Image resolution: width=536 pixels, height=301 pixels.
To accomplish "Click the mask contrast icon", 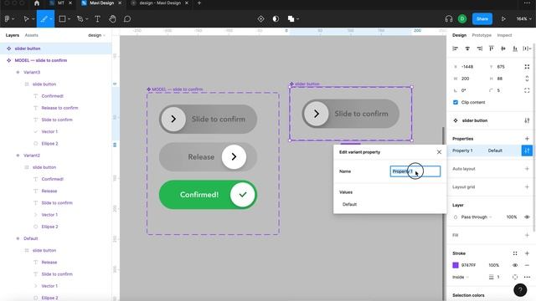I will 276,18.
